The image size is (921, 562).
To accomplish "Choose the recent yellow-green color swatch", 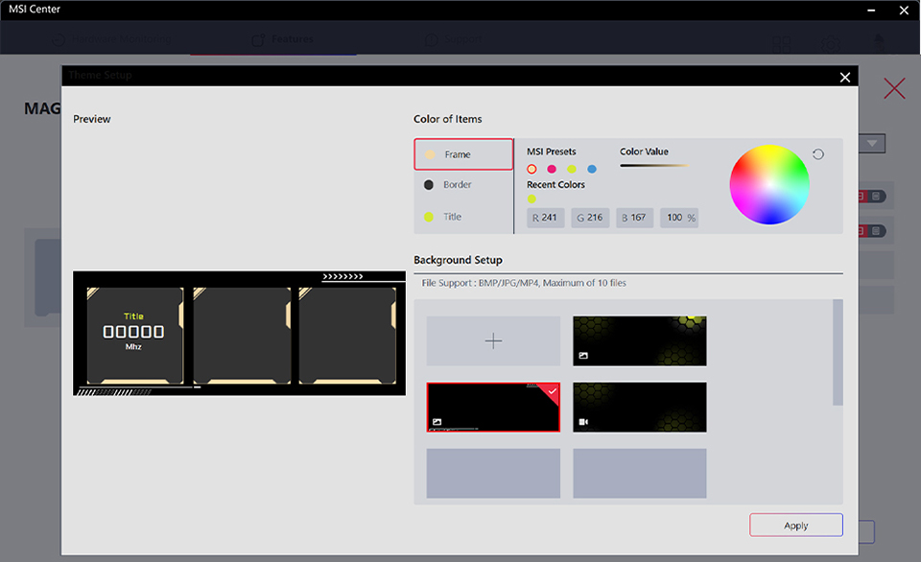I will pyautogui.click(x=531, y=199).
